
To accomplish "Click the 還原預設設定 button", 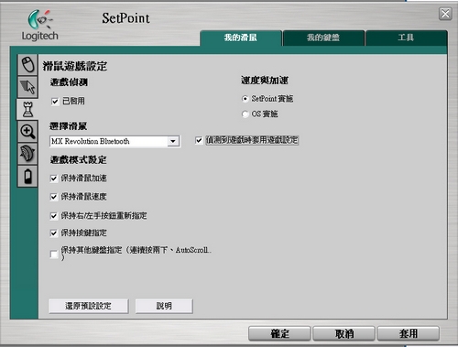I will coord(89,306).
